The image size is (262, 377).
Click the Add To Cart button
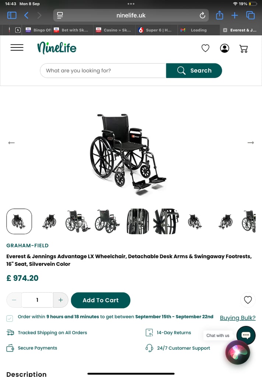pos(101,300)
